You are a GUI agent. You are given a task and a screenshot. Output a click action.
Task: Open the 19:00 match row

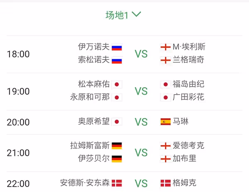124,91
